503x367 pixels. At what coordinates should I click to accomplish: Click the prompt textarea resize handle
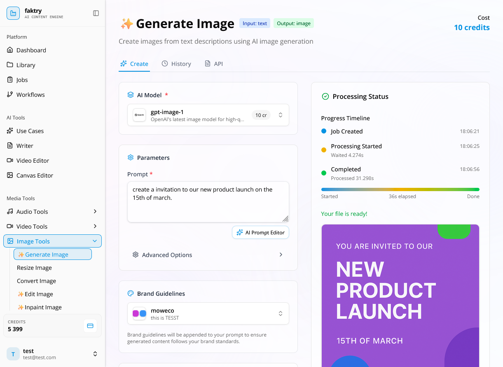285,219
